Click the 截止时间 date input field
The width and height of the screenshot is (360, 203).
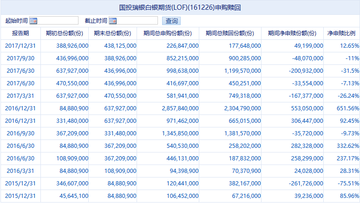click(x=133, y=20)
